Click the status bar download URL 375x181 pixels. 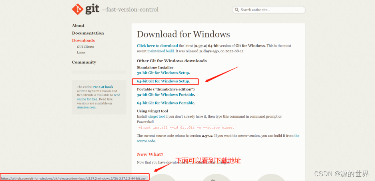(73, 178)
